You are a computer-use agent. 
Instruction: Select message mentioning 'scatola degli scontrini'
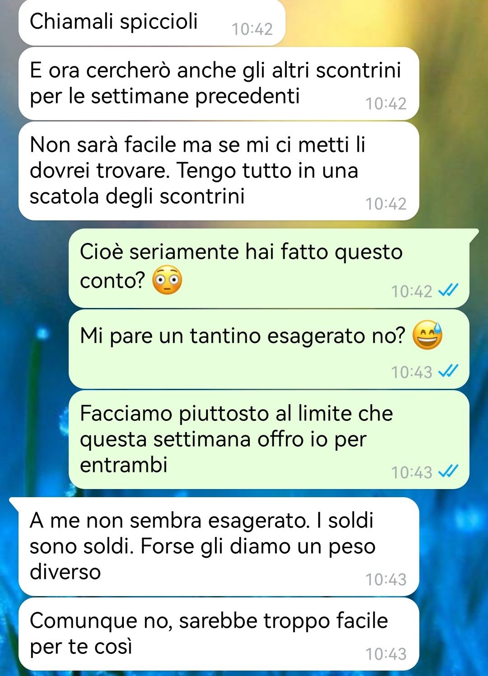[x=219, y=171]
